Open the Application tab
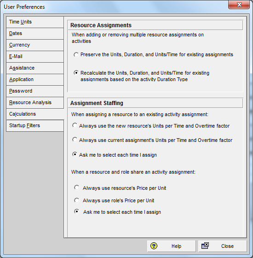 [x=35, y=79]
